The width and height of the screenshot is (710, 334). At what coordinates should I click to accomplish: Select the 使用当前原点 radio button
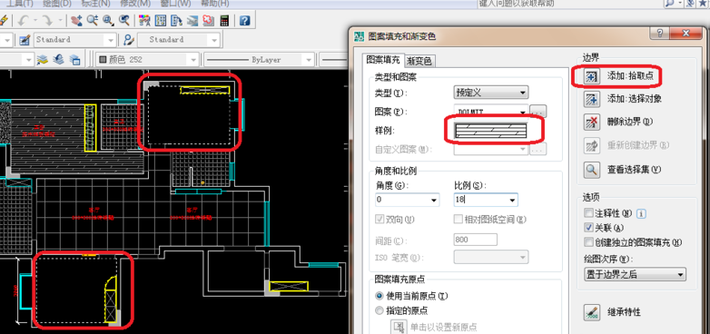380,296
